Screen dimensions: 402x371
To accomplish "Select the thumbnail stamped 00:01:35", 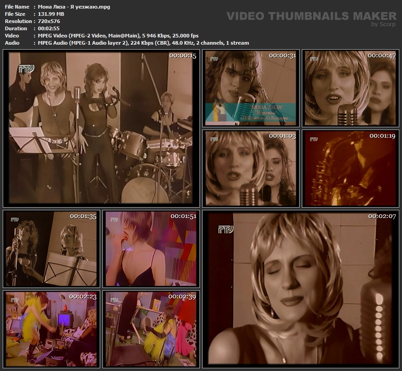I will tap(51, 249).
